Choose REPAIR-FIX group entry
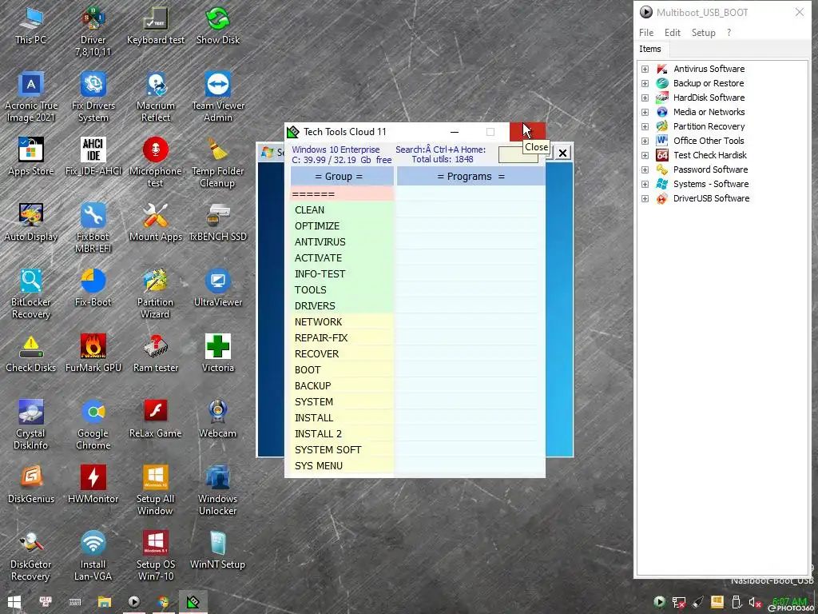Image resolution: width=818 pixels, height=614 pixels. pyautogui.click(x=342, y=338)
